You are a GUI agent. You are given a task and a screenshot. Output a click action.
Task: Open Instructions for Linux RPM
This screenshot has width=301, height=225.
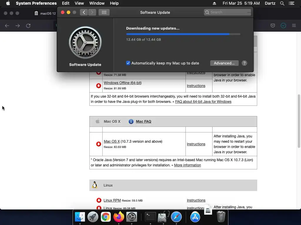pyautogui.click(x=196, y=200)
